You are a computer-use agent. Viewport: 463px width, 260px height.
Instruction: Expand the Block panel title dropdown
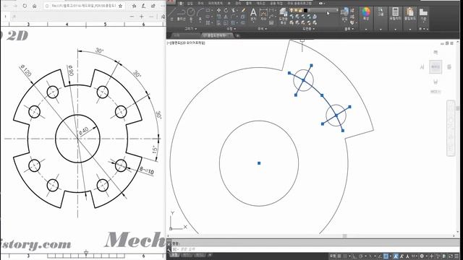click(x=349, y=29)
